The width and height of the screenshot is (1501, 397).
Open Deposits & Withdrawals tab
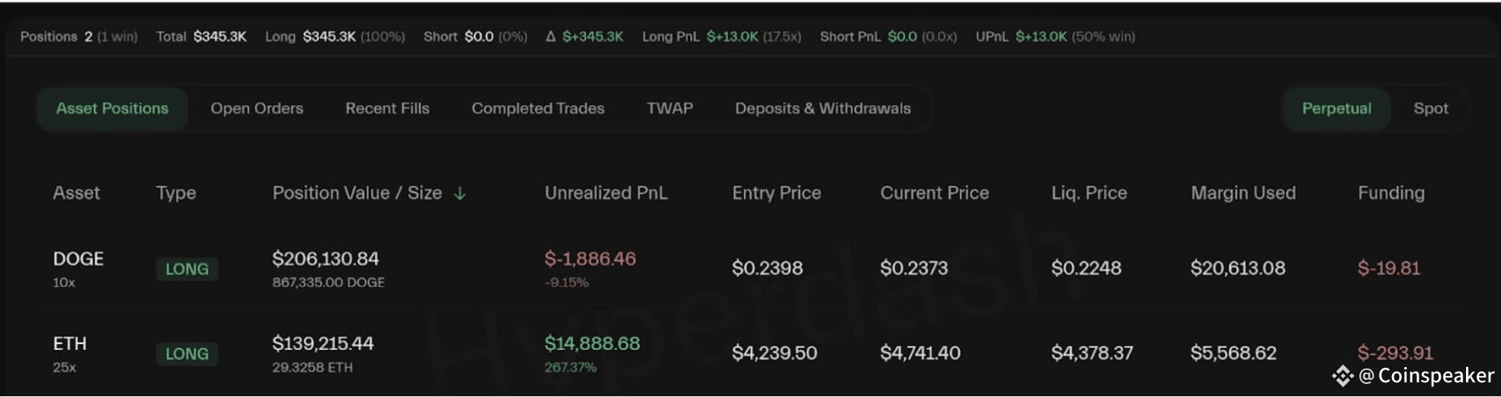click(823, 109)
